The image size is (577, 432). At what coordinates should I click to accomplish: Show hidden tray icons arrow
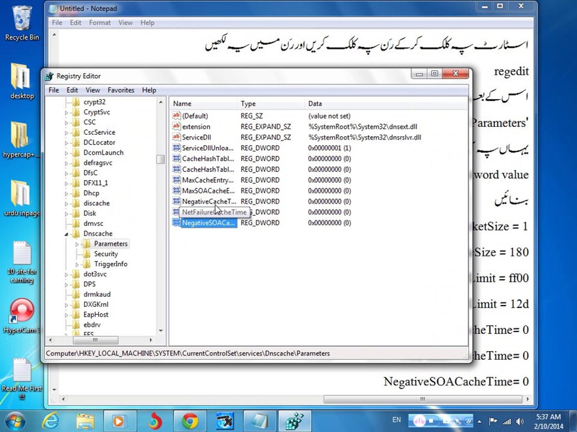480,421
